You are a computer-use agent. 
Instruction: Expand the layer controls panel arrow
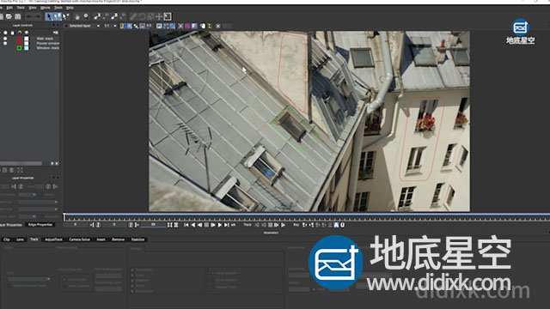point(55,33)
